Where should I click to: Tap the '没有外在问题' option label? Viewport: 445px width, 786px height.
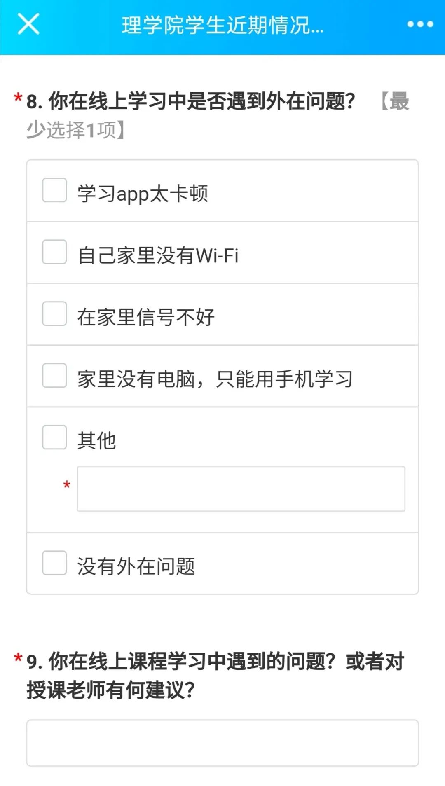(x=136, y=566)
